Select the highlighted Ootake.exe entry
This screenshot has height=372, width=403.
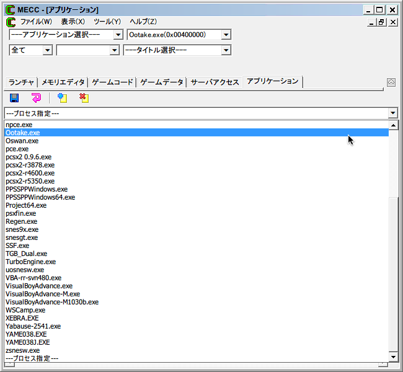point(197,133)
